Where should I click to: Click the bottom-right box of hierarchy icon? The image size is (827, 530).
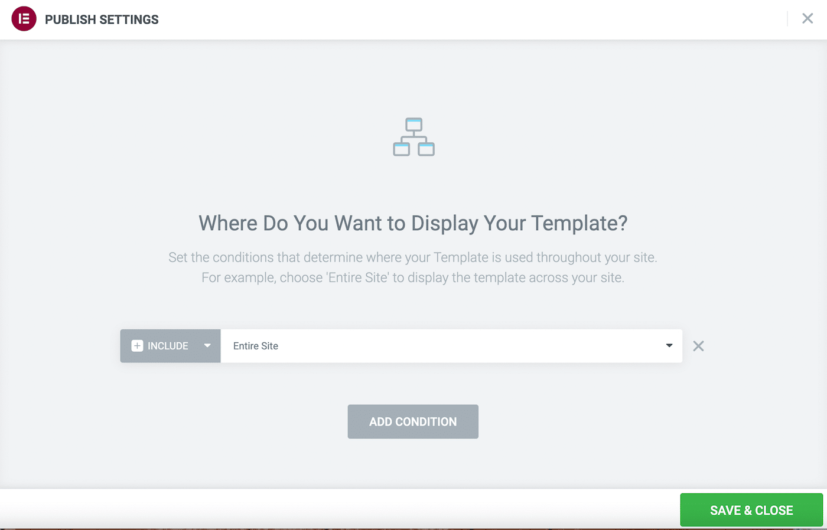coord(426,149)
